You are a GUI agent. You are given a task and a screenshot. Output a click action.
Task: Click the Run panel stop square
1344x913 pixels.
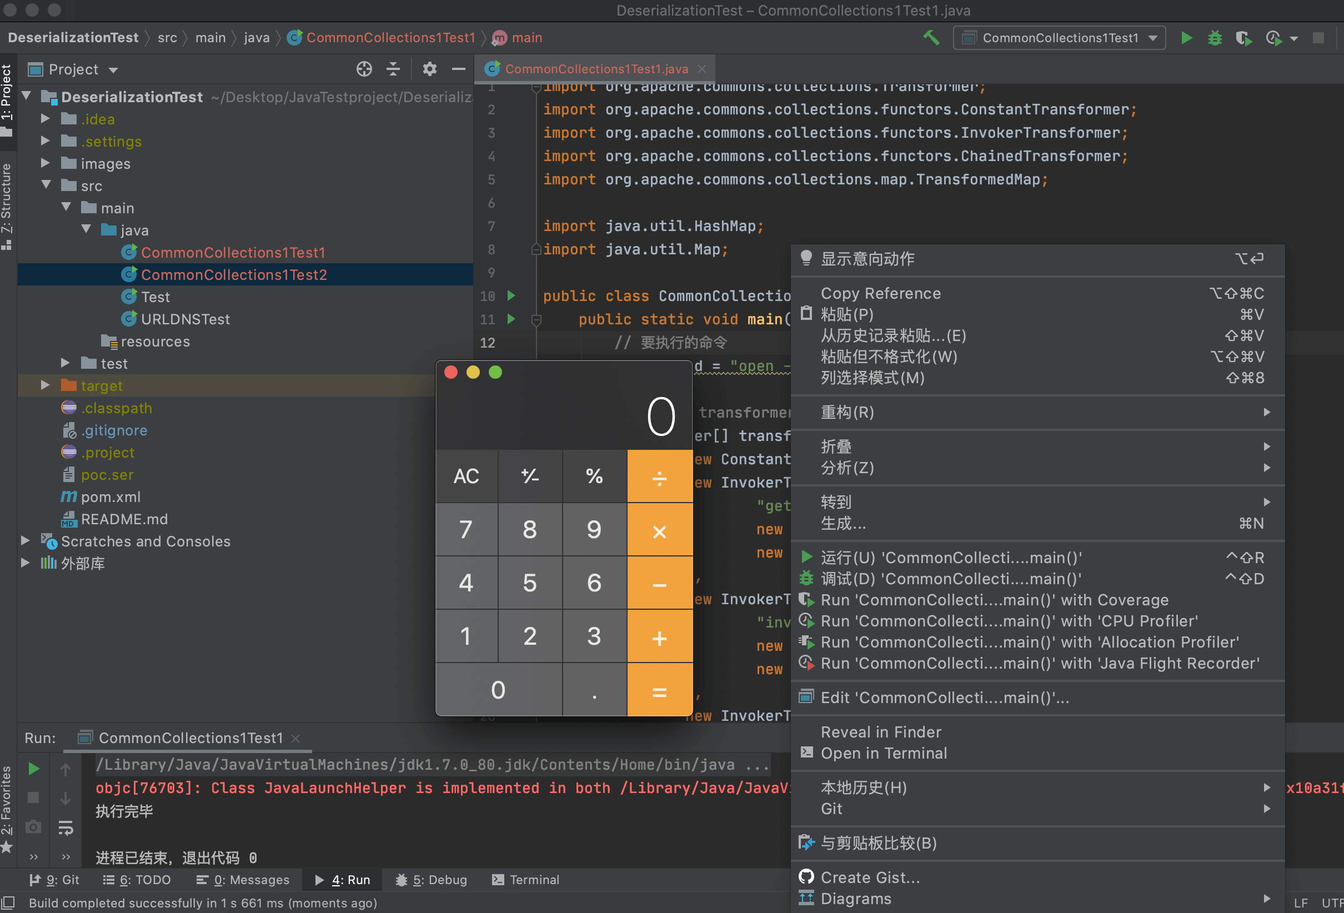pyautogui.click(x=33, y=798)
